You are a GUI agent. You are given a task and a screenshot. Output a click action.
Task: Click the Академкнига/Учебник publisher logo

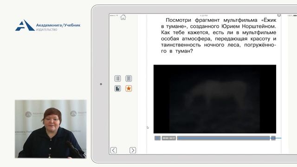48,26
